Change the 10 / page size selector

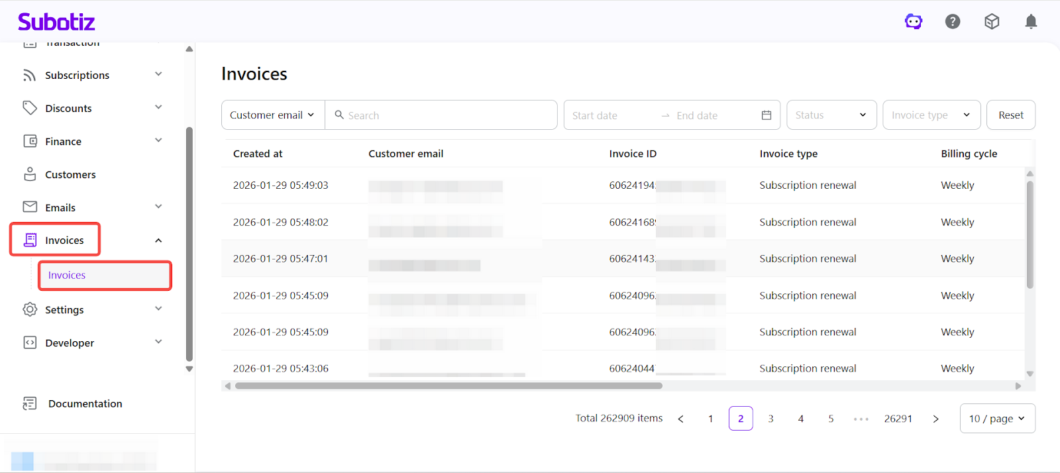click(996, 419)
